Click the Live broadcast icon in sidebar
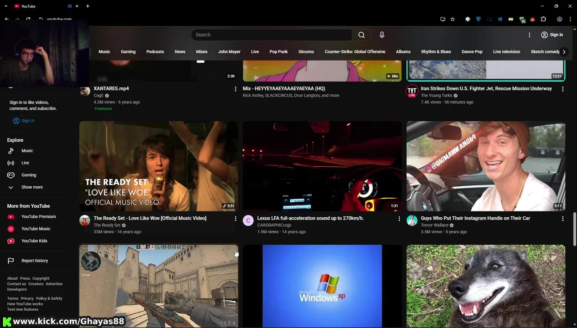 click(x=11, y=163)
